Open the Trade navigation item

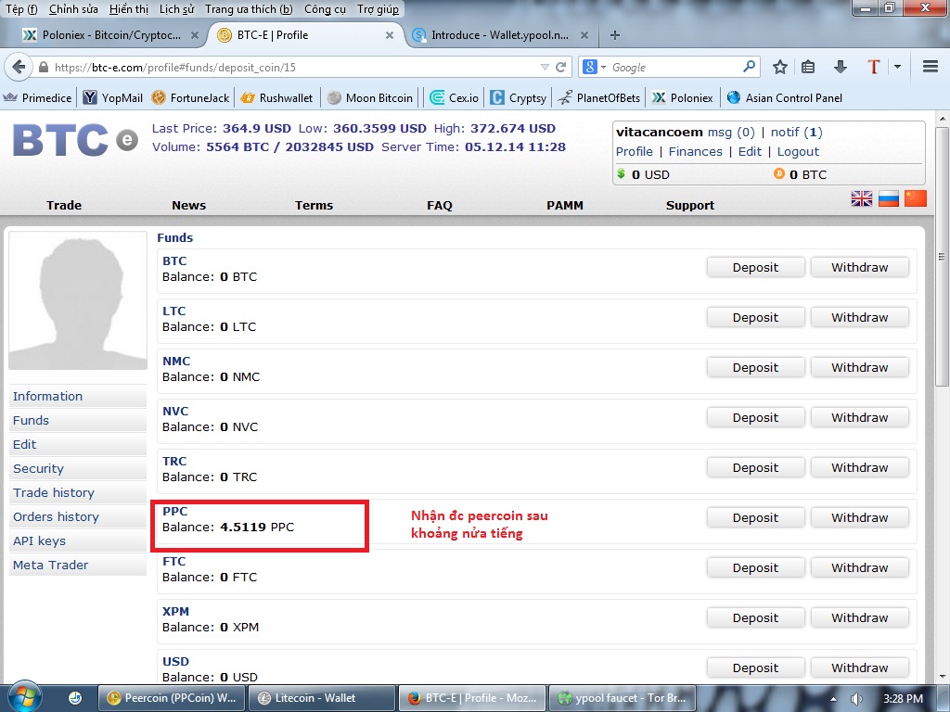pyautogui.click(x=64, y=205)
